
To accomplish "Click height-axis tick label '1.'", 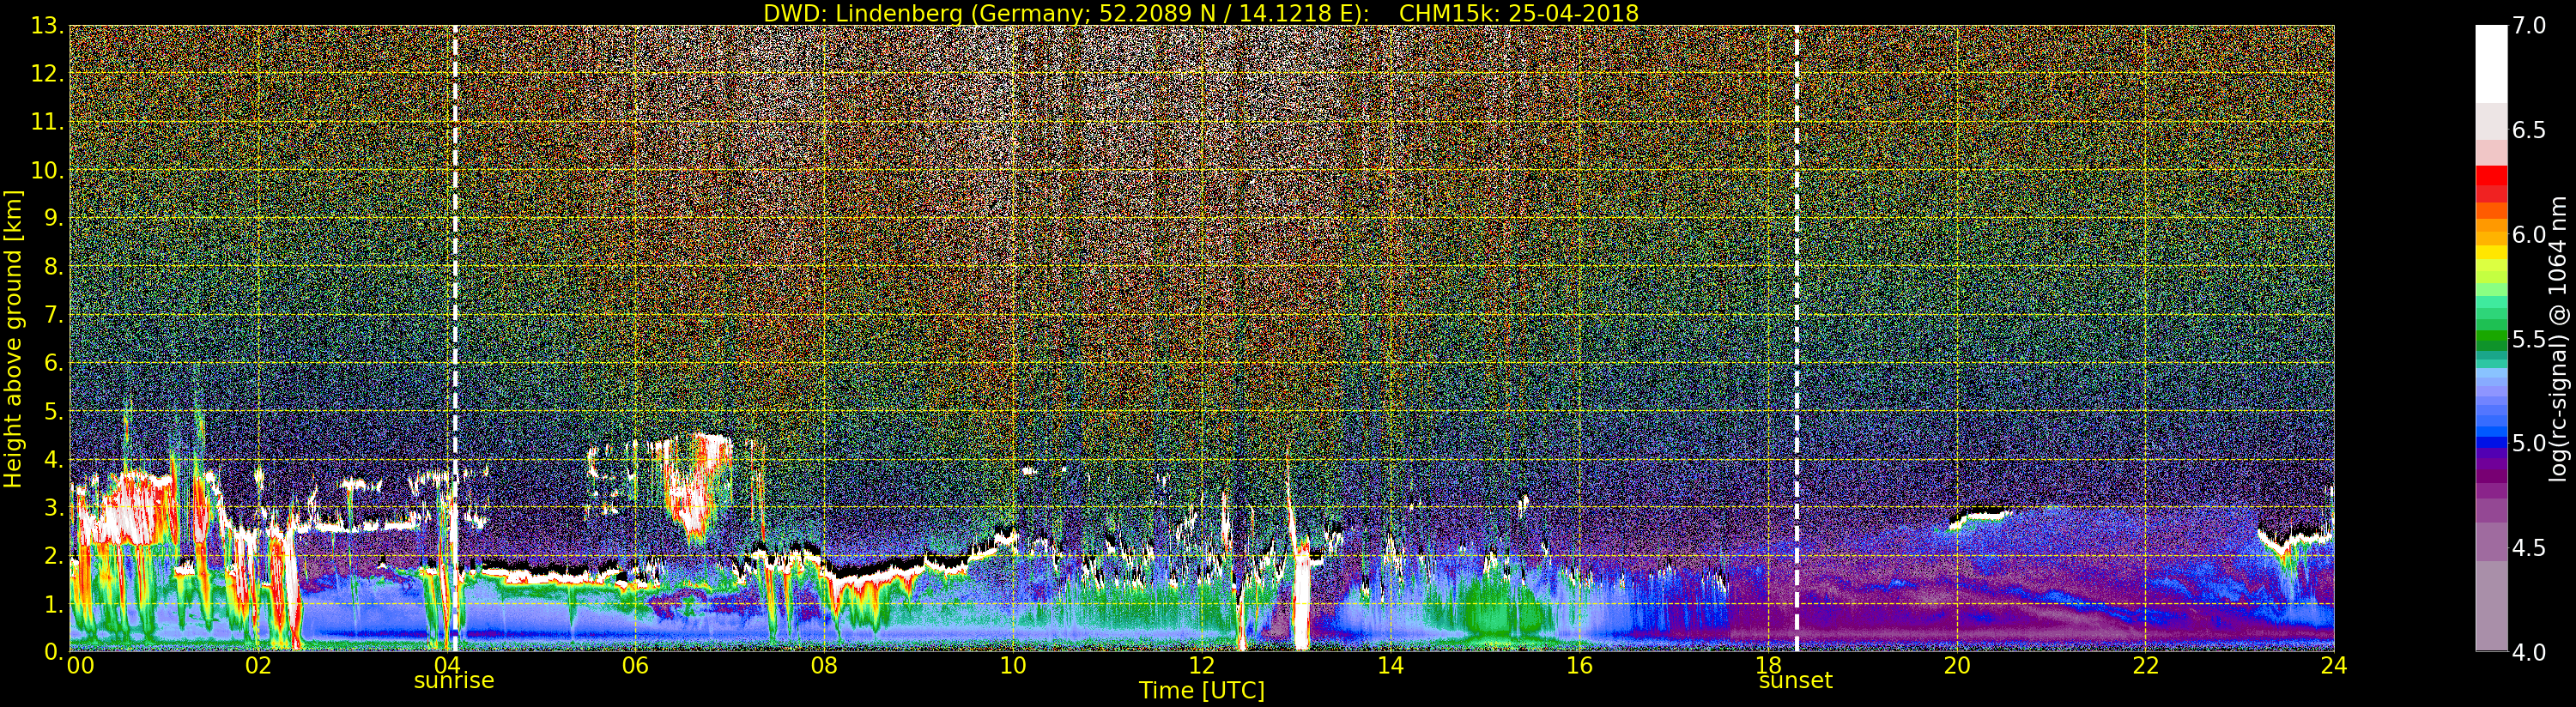I will point(53,604).
